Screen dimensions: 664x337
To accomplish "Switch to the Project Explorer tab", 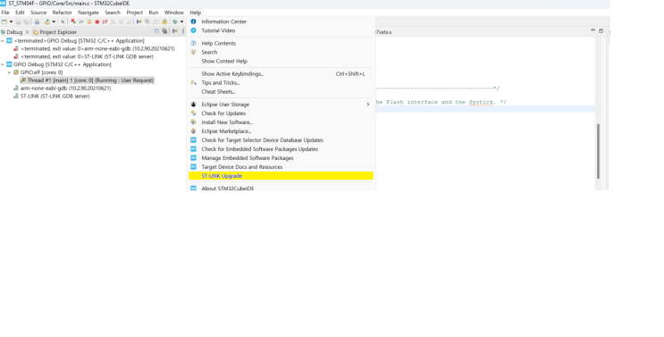I will point(55,32).
